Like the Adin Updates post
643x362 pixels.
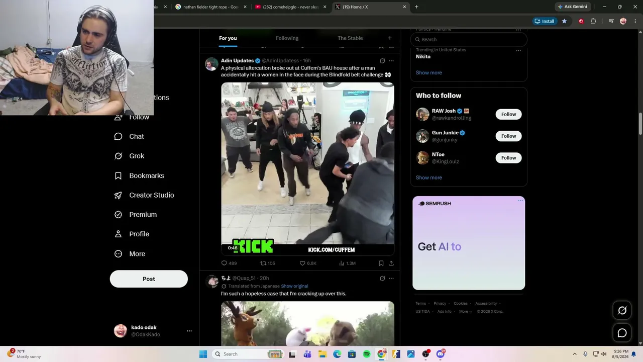tap(302, 263)
